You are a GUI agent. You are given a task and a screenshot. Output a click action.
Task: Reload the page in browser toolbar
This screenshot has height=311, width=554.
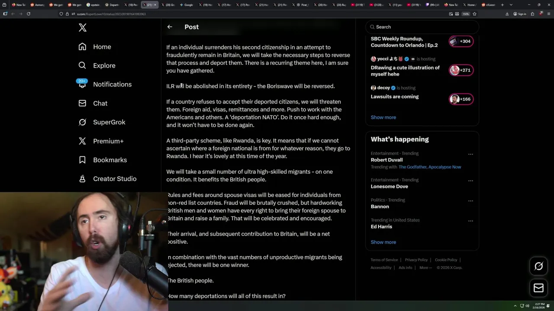coord(29,14)
